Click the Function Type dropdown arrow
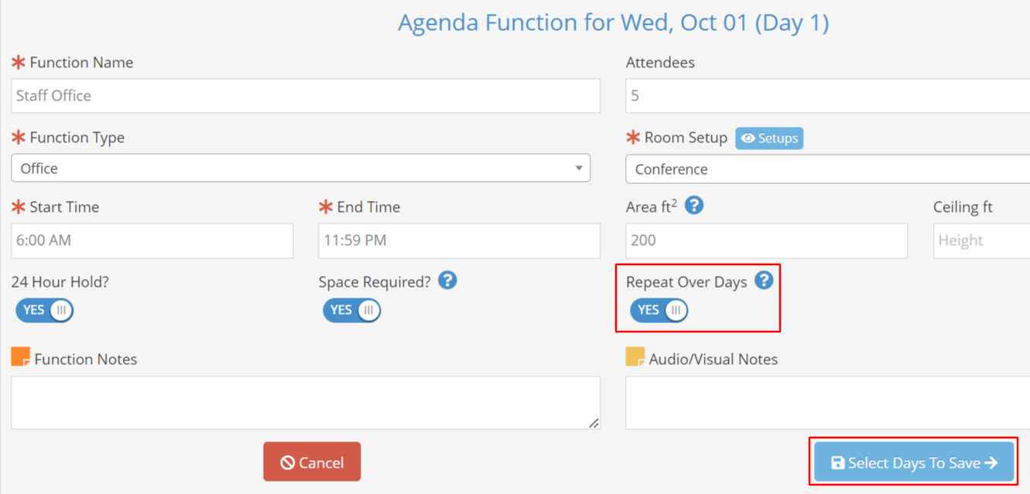Screen dimensions: 1030x494 coord(579,169)
